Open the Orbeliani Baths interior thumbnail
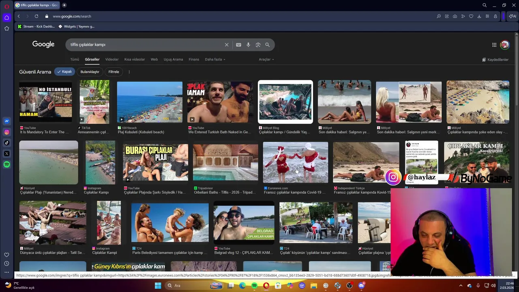 point(225,162)
